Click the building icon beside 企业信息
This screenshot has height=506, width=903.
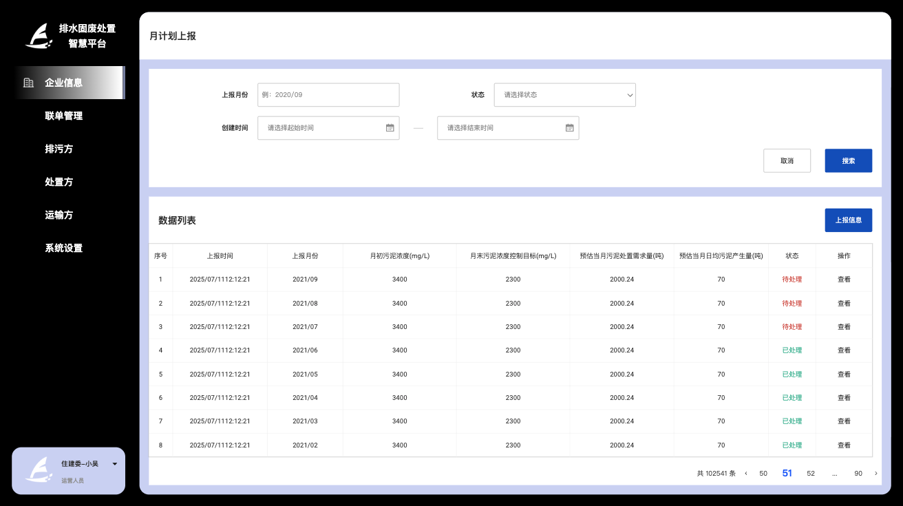click(28, 83)
